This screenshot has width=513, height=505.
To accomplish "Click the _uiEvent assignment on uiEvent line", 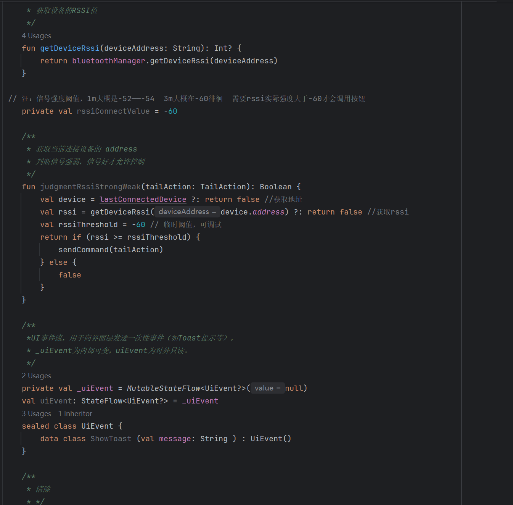I will point(200,401).
